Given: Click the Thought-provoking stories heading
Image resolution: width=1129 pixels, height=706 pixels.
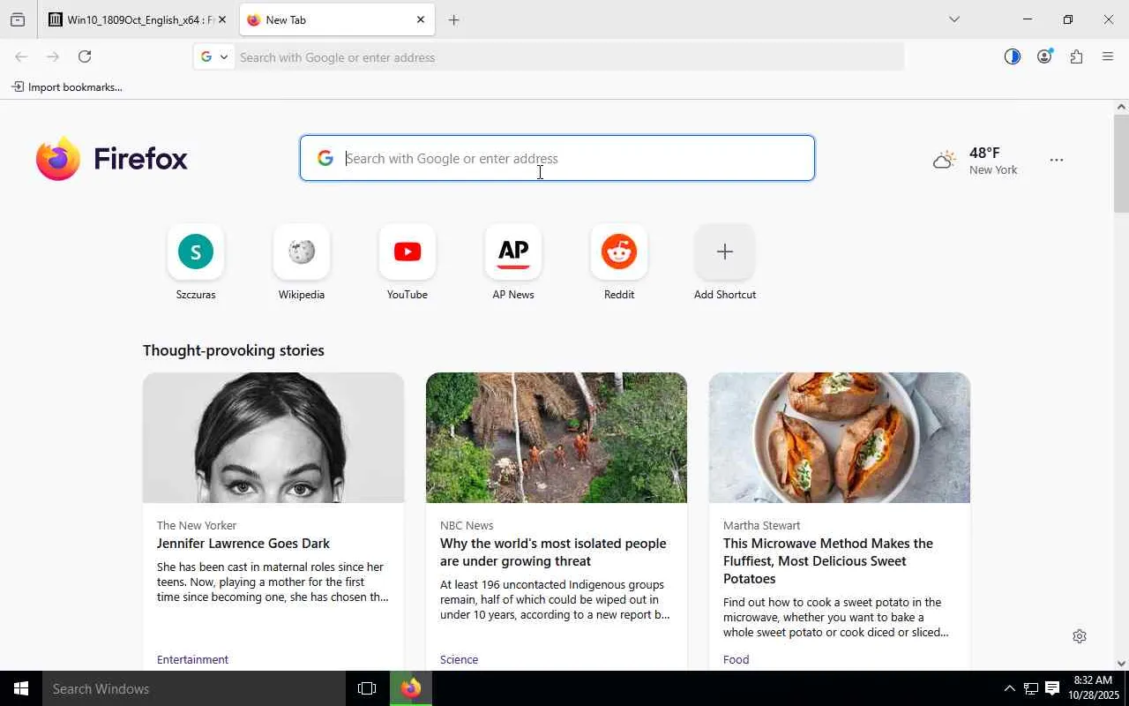Looking at the screenshot, I should click(234, 350).
